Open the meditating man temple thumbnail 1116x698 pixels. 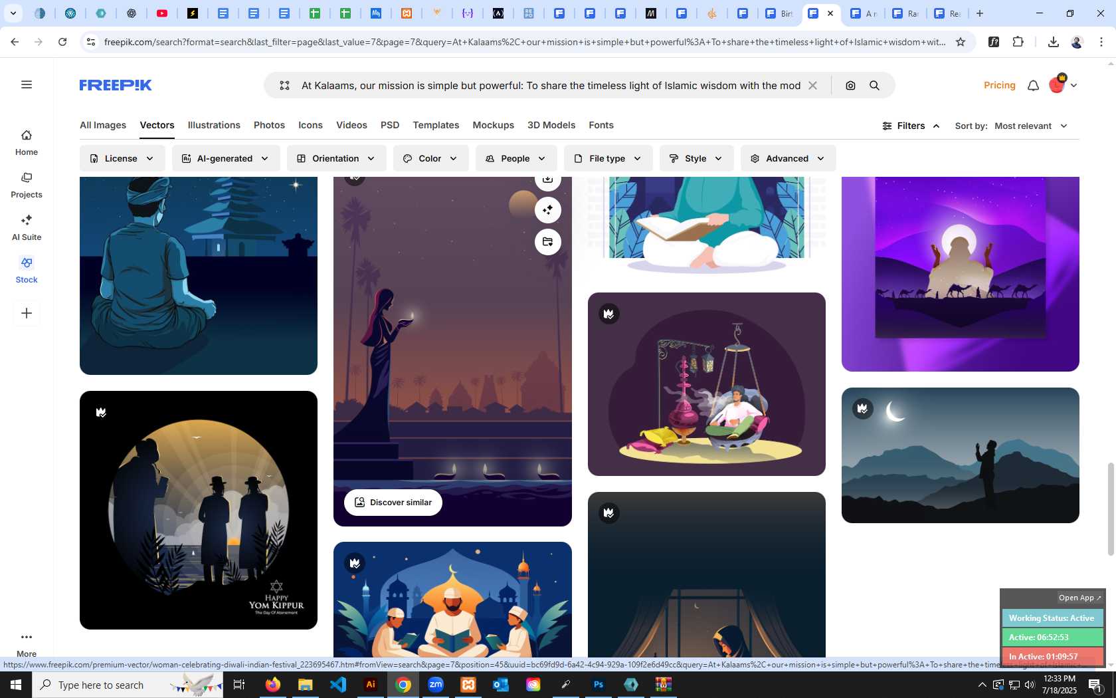point(199,276)
